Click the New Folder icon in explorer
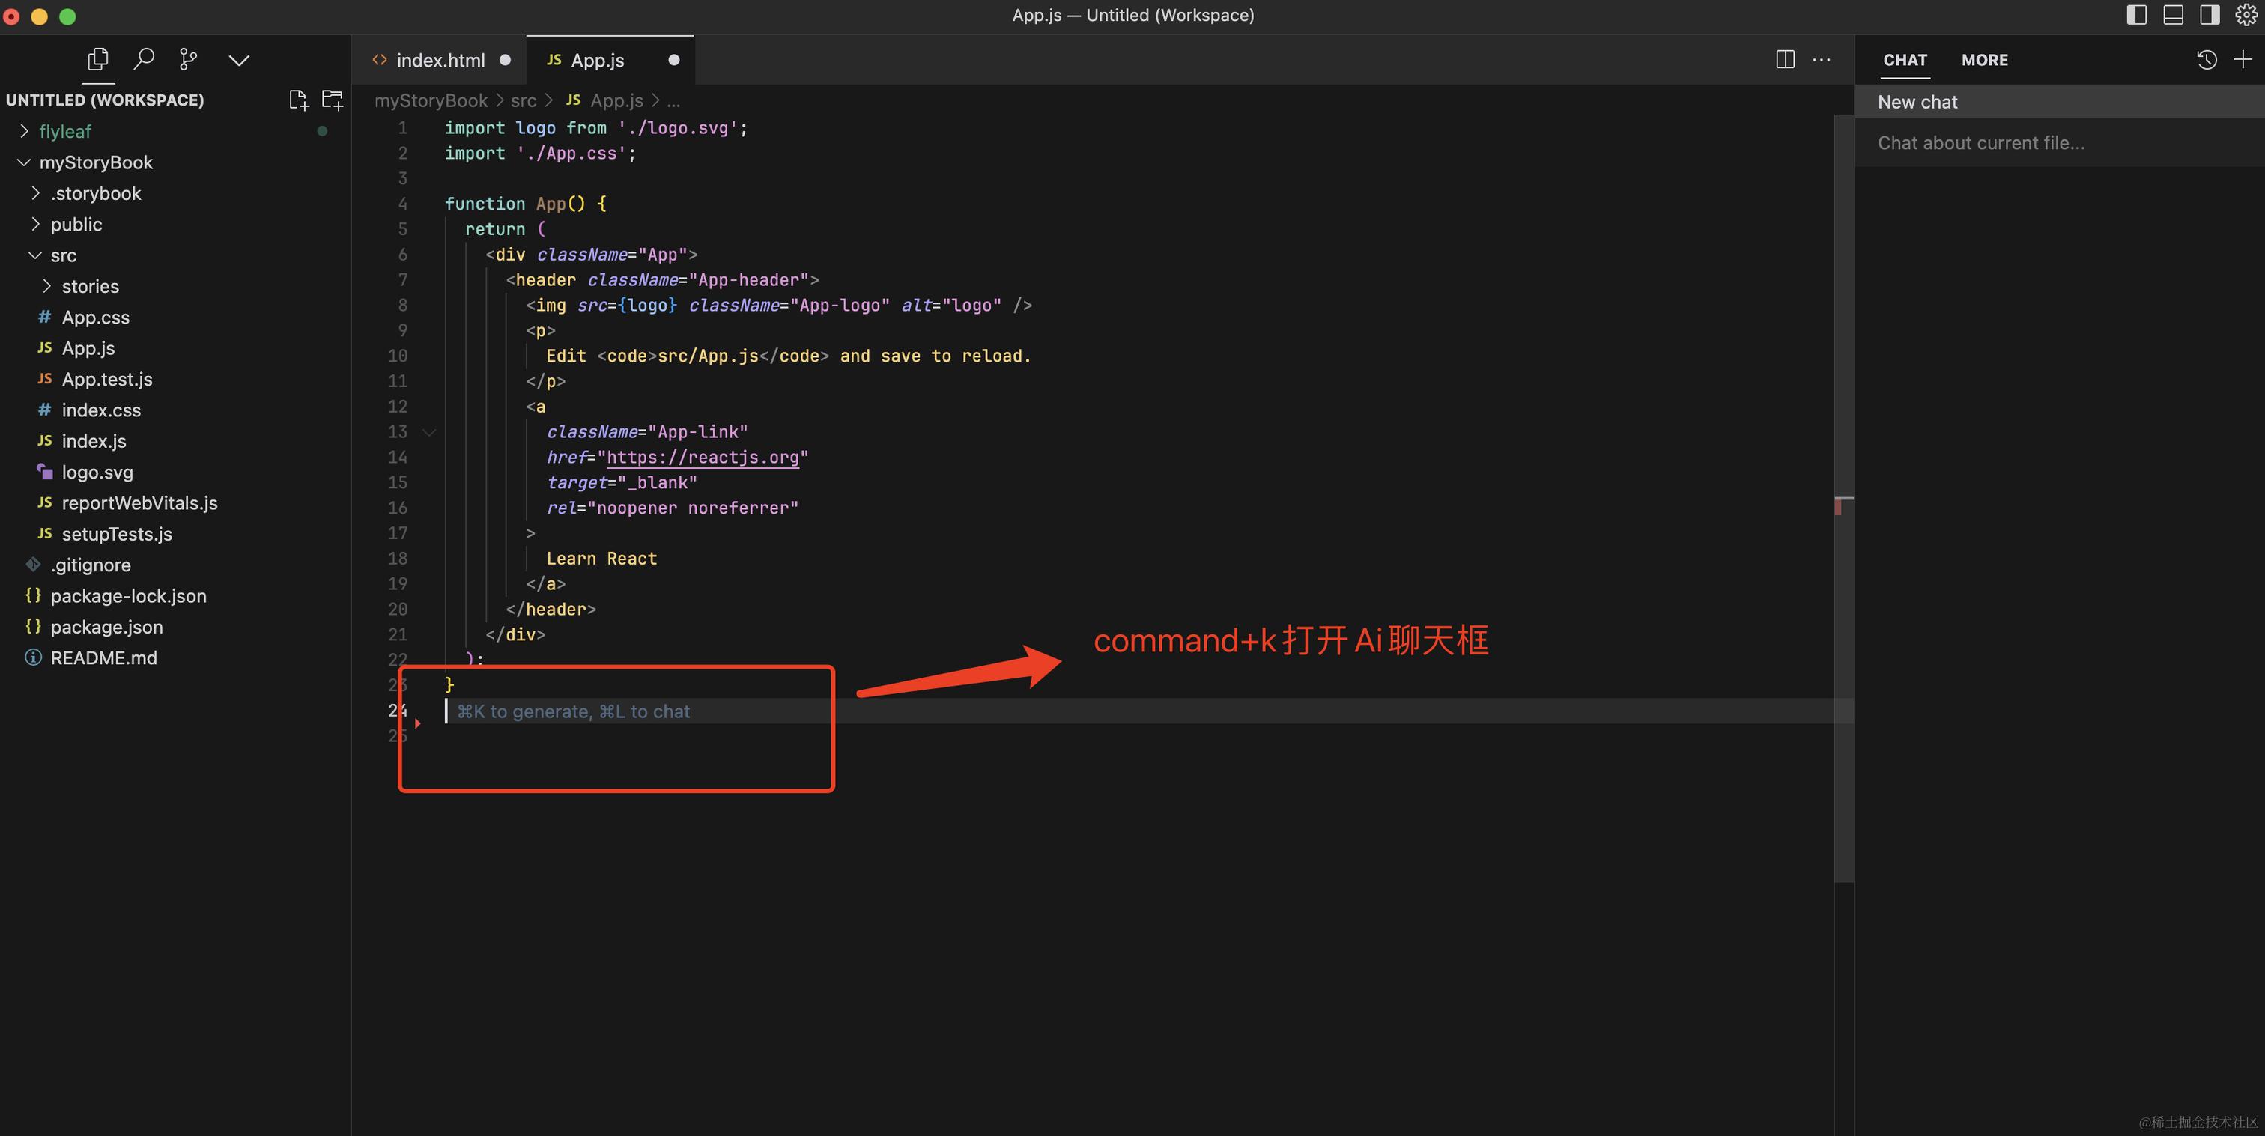The width and height of the screenshot is (2265, 1136). (x=333, y=100)
